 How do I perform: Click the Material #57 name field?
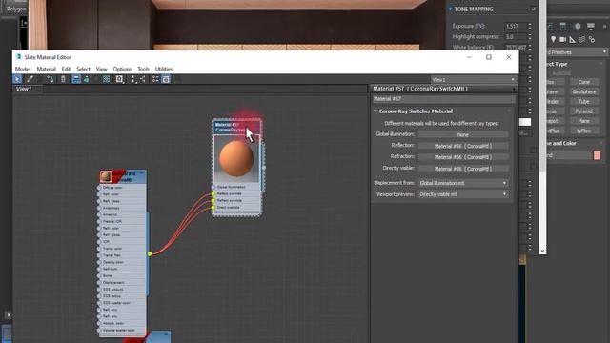coord(443,99)
